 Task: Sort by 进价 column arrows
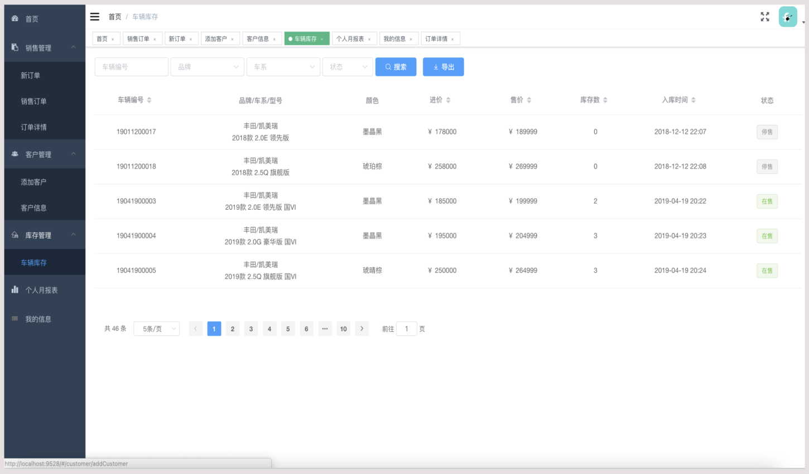(448, 100)
